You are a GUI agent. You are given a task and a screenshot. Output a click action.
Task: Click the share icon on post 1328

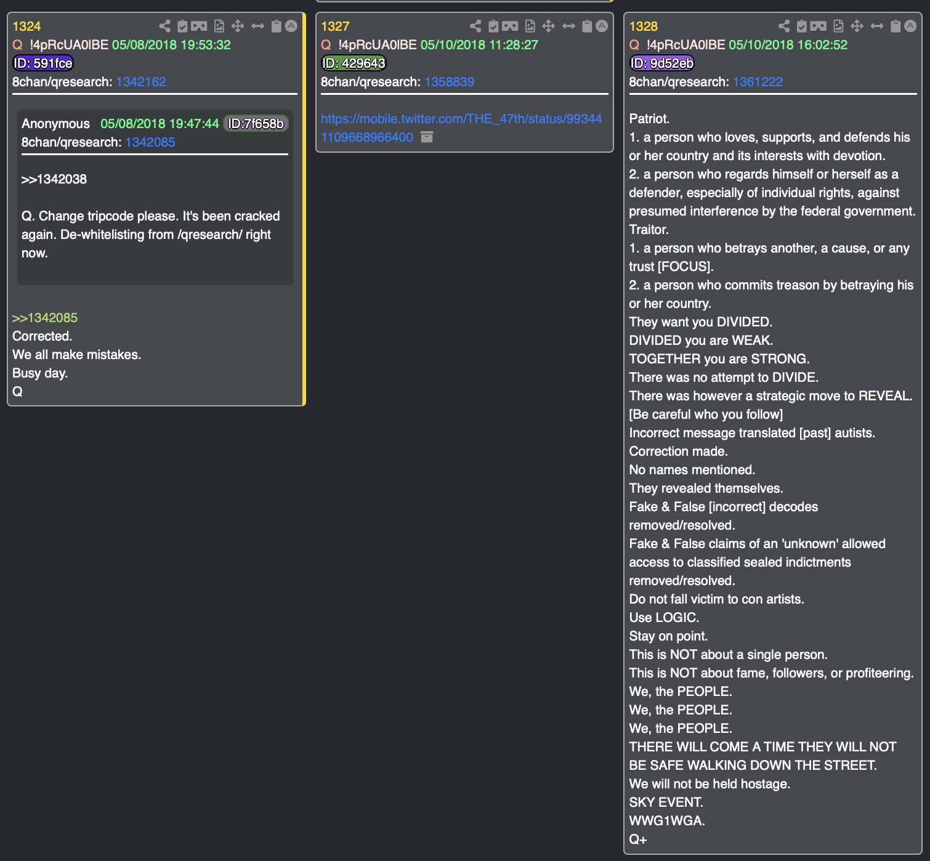(x=784, y=26)
